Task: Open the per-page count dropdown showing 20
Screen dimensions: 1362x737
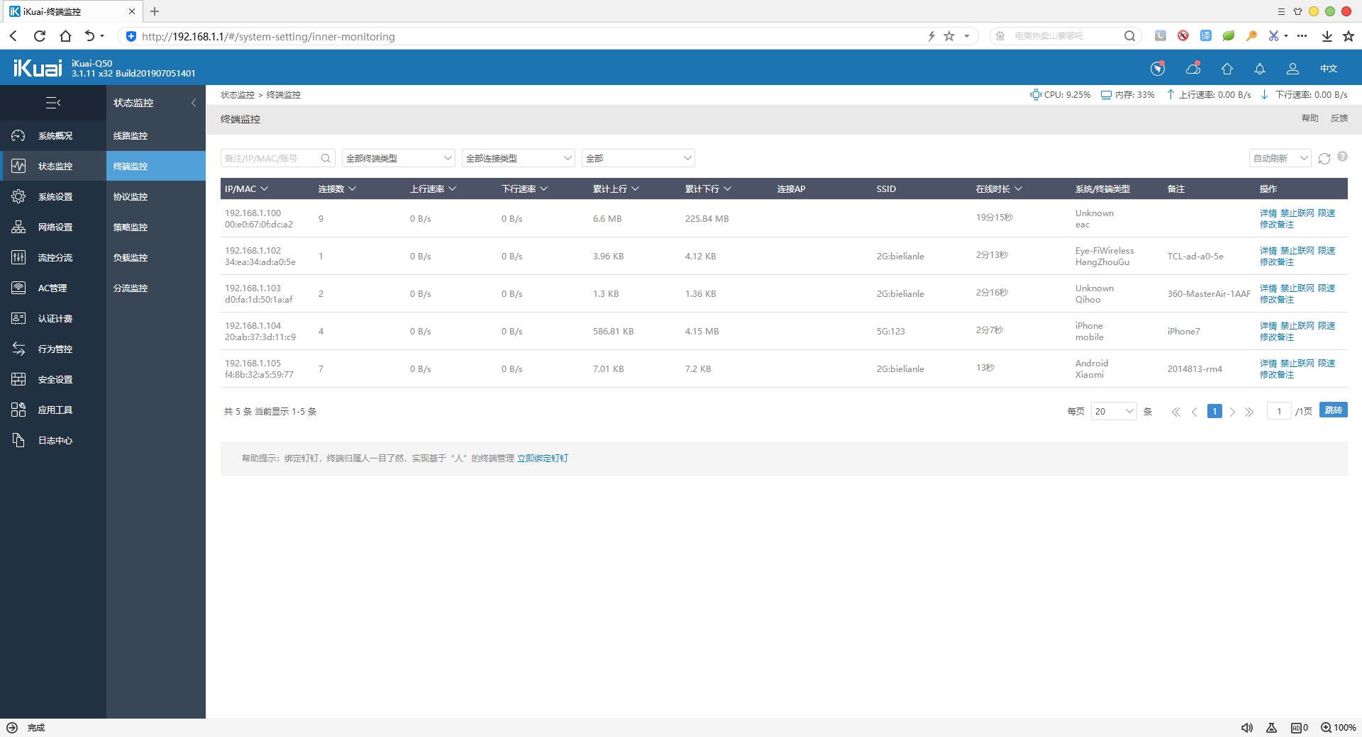Action: [x=1114, y=411]
